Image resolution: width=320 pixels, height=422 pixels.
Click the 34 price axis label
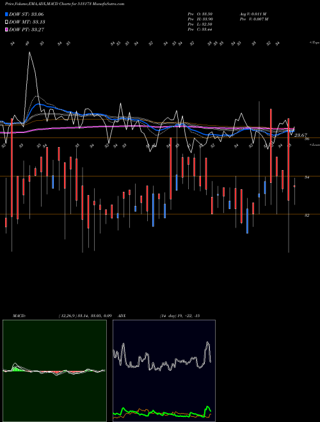tap(307, 177)
